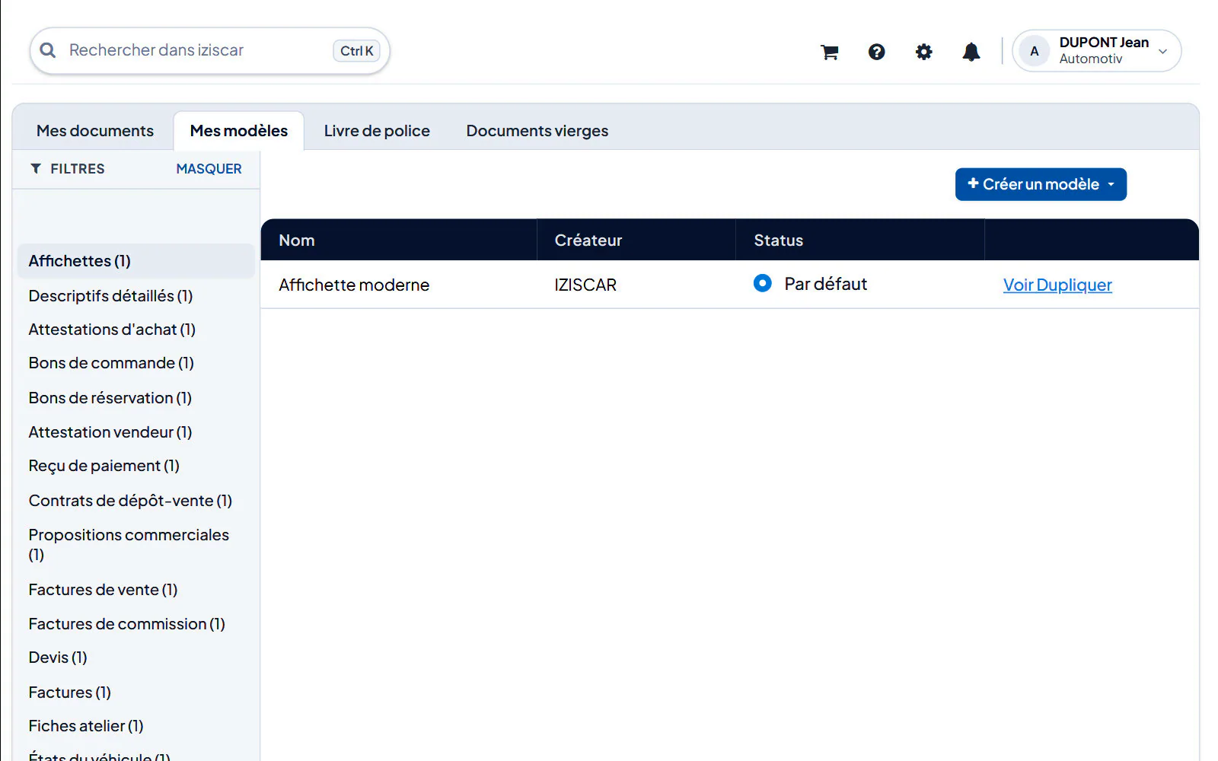Click the Ctrl K shortcut badge
Screen dimensions: 1218x761
[356, 51]
